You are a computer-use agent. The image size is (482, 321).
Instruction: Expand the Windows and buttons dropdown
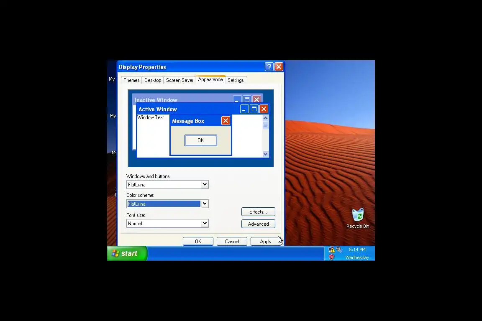point(205,184)
